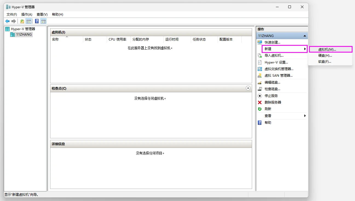Open the 文件(F) menu

[x=12, y=15]
